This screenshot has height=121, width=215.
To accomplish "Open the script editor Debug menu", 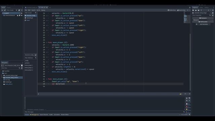I will coord(43,10).
